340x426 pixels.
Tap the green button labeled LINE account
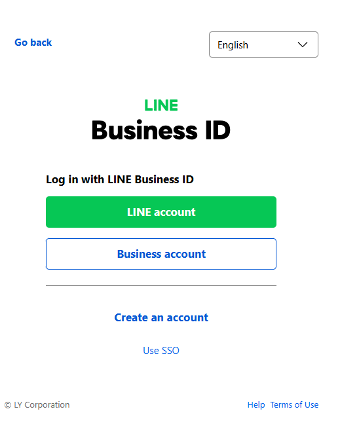(161, 212)
